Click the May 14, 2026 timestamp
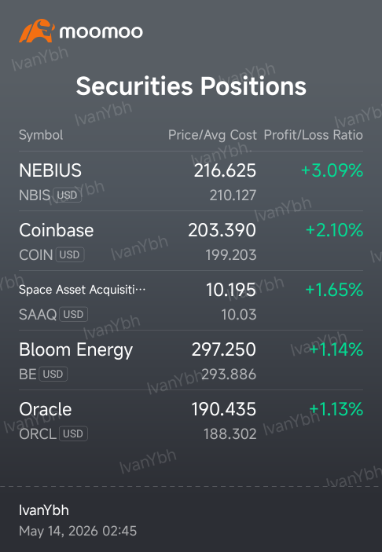The height and width of the screenshot is (552, 382). tap(78, 532)
